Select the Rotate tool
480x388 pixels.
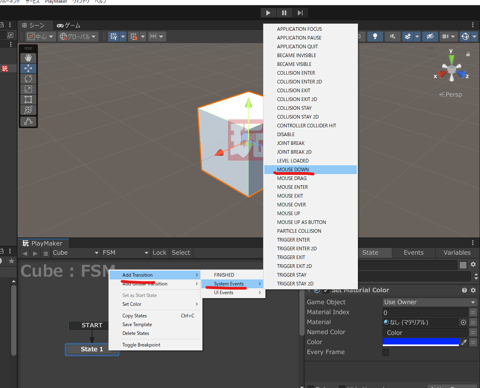click(28, 79)
